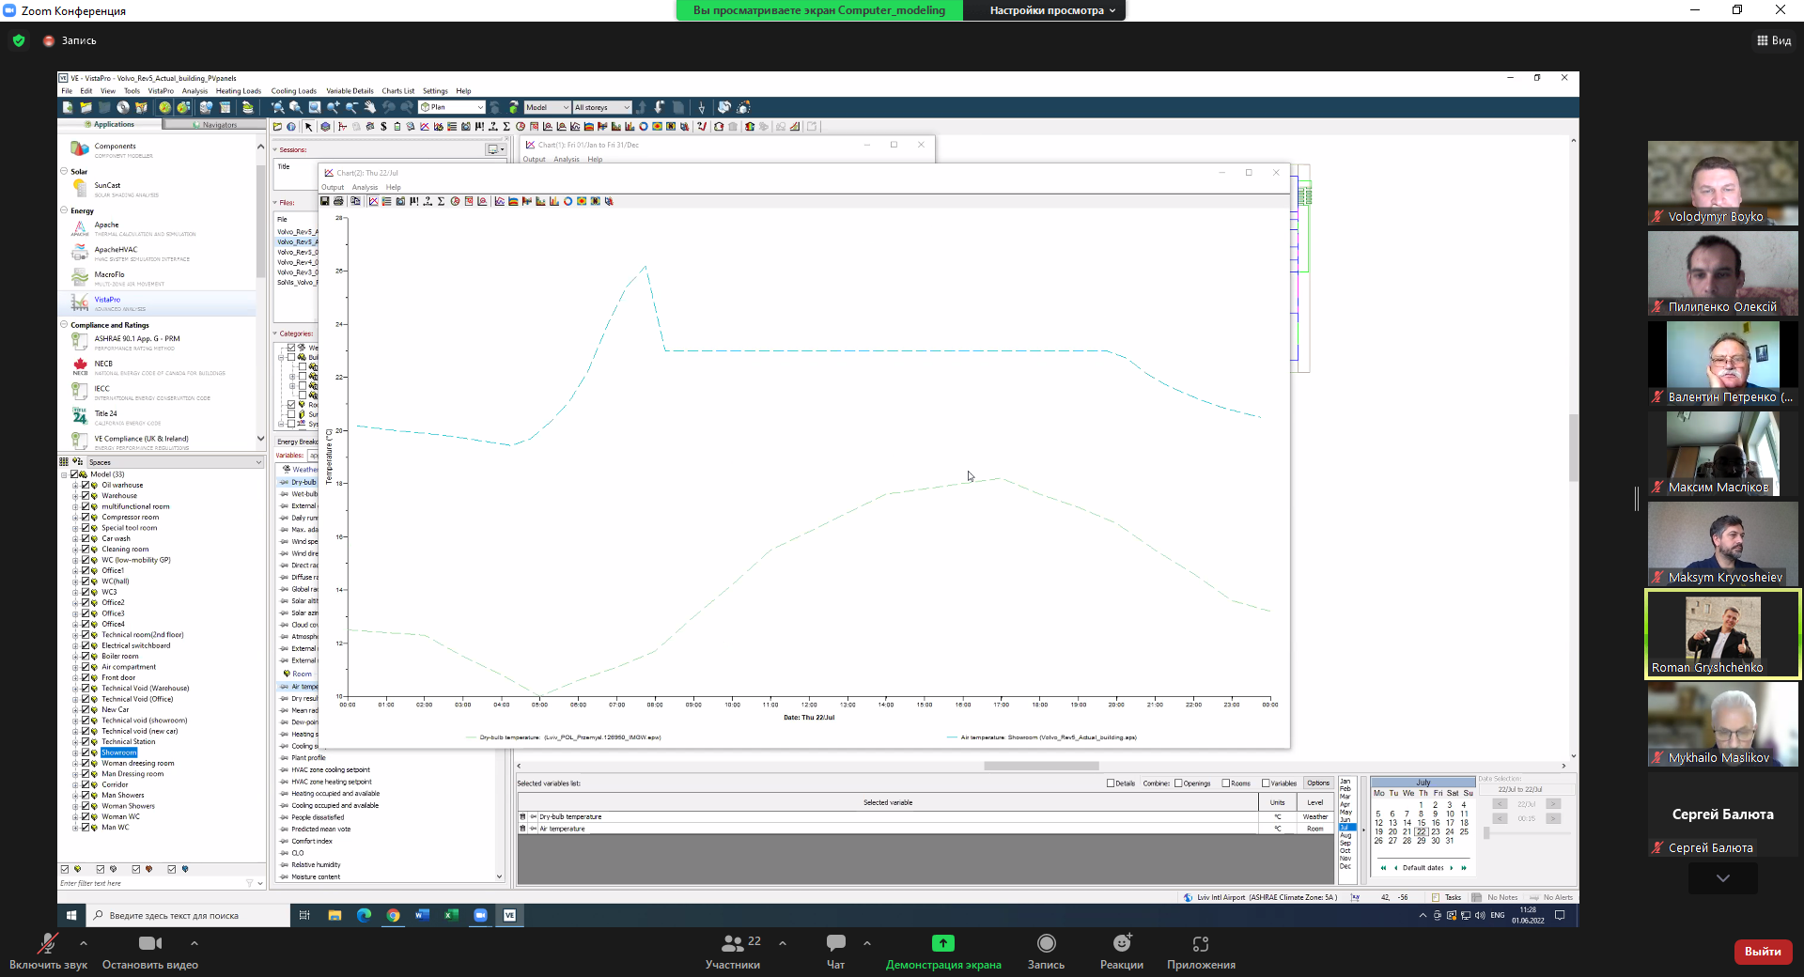The width and height of the screenshot is (1804, 977).
Task: Click the horizontal scrollbar below the chart
Action: tap(1040, 766)
